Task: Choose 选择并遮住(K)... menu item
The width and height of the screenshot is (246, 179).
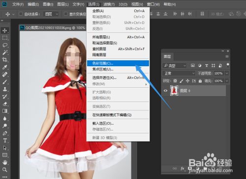Action: point(118,78)
